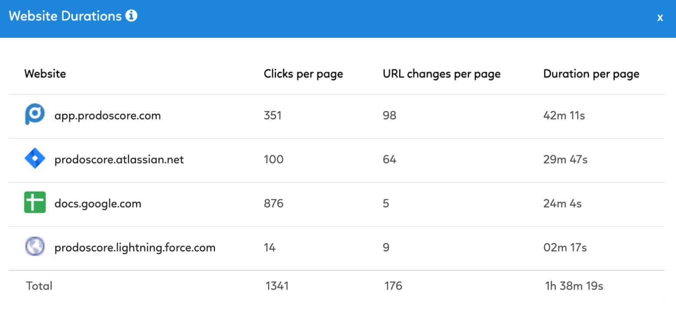
Task: Close the Website Durations dialog
Action: pyautogui.click(x=660, y=18)
